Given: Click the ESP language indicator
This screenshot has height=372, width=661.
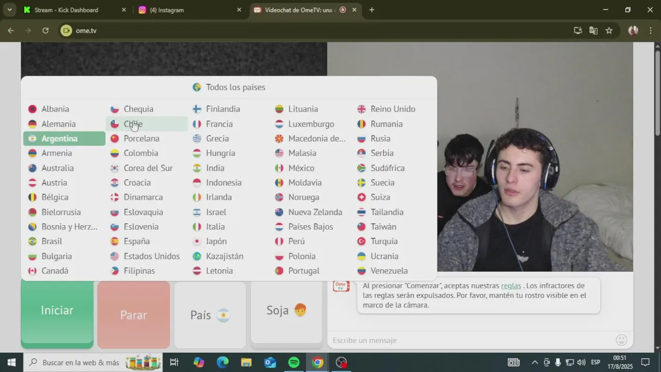Looking at the screenshot, I should coord(595,362).
